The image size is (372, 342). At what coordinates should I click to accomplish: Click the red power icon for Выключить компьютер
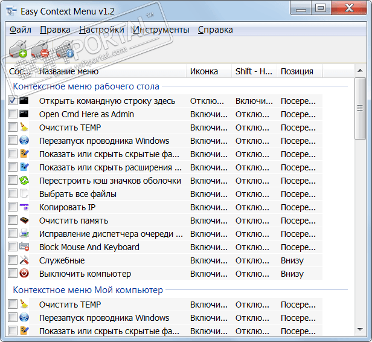(24, 274)
